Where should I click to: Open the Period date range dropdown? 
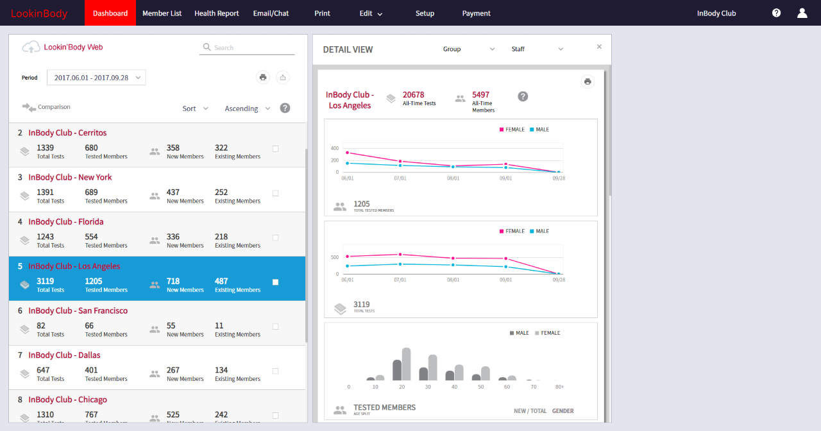[96, 78]
